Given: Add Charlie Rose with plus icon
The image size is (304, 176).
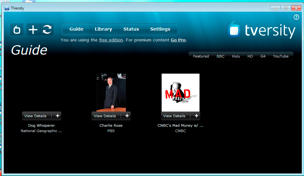Looking at the screenshot, I should tap(127, 116).
